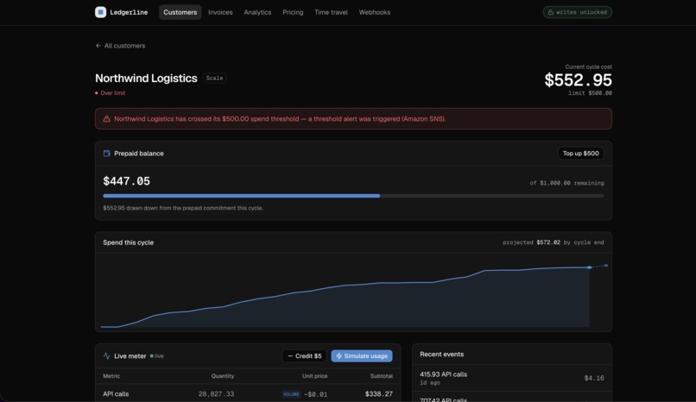
Task: Click the Scale plan badge
Action: [x=214, y=78]
